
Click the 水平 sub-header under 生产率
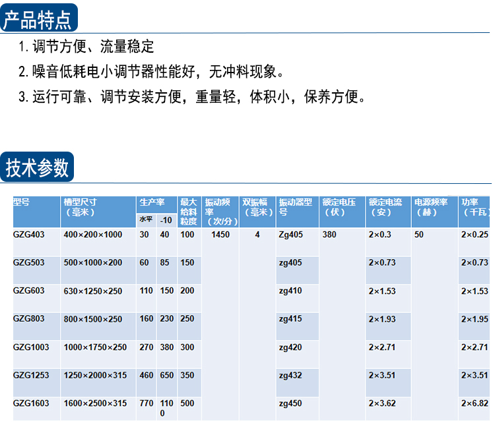click(x=146, y=219)
